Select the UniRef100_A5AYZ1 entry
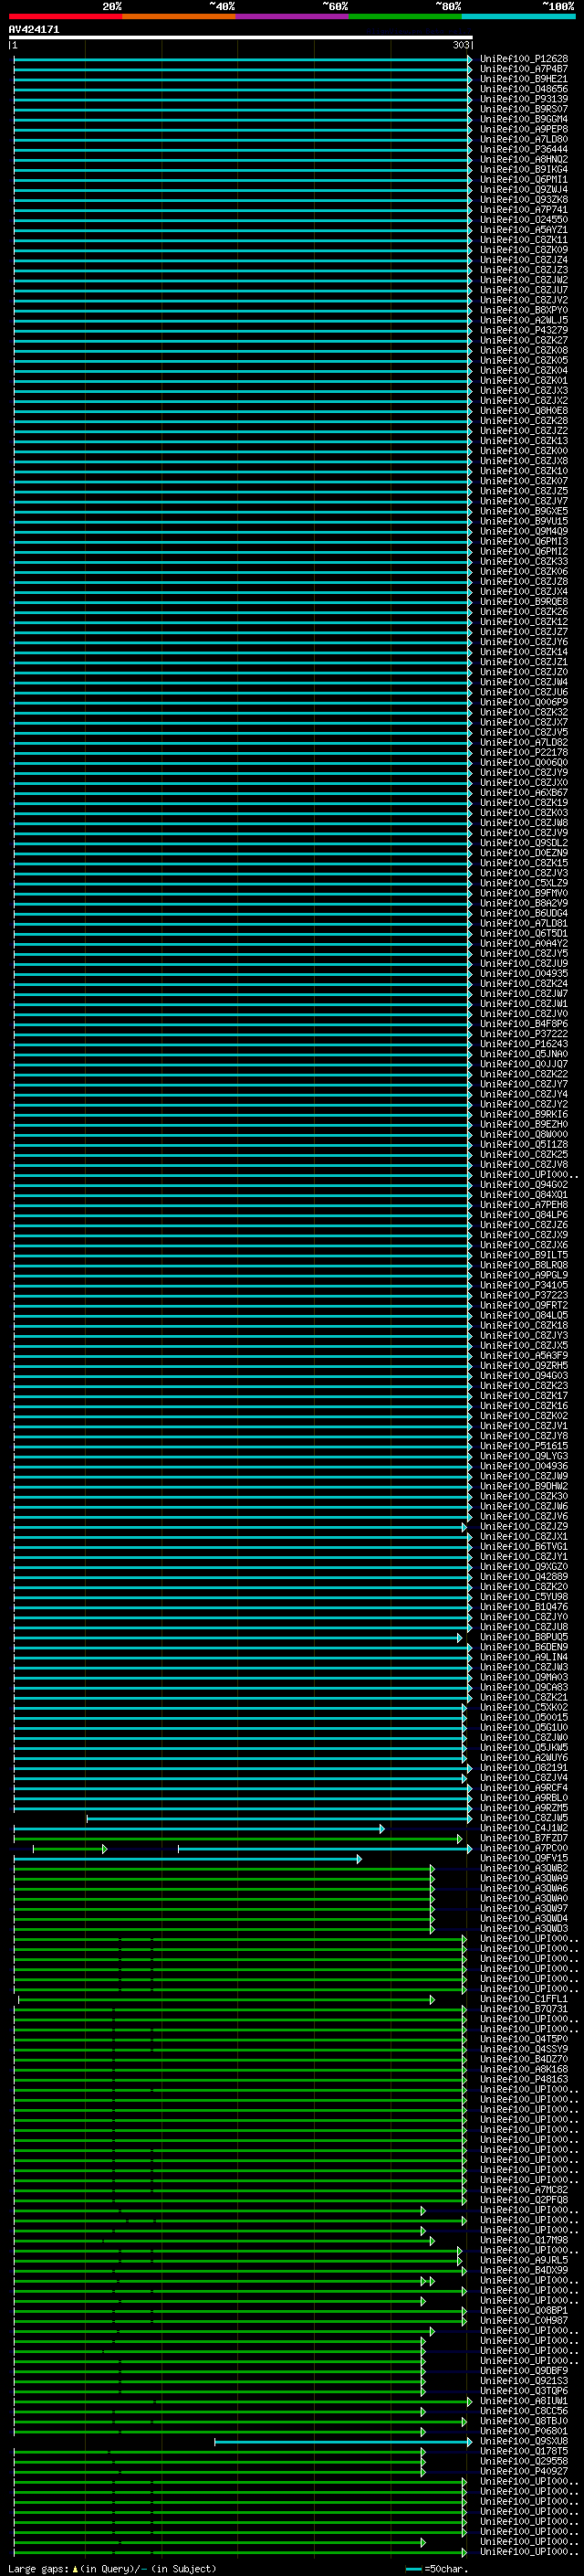 point(523,230)
